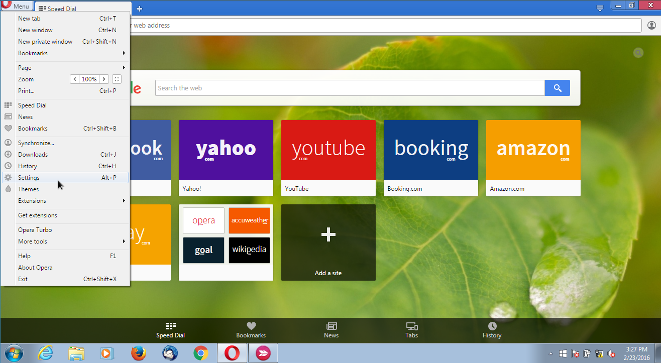Image resolution: width=661 pixels, height=363 pixels.
Task: Click the volume muted tray icon
Action: click(611, 353)
